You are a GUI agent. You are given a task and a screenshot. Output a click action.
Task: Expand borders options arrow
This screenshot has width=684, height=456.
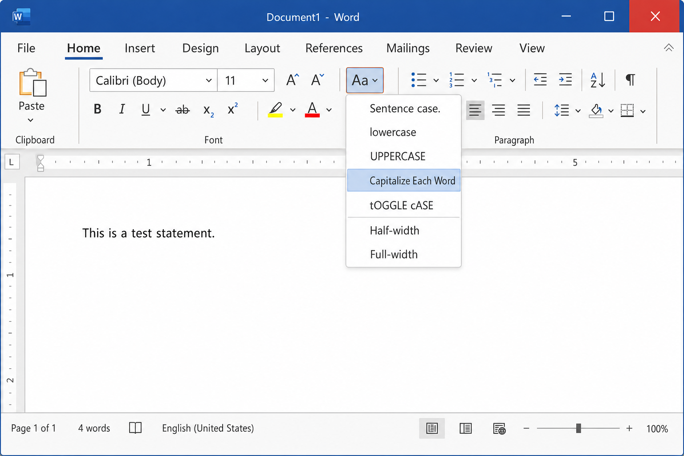643,111
